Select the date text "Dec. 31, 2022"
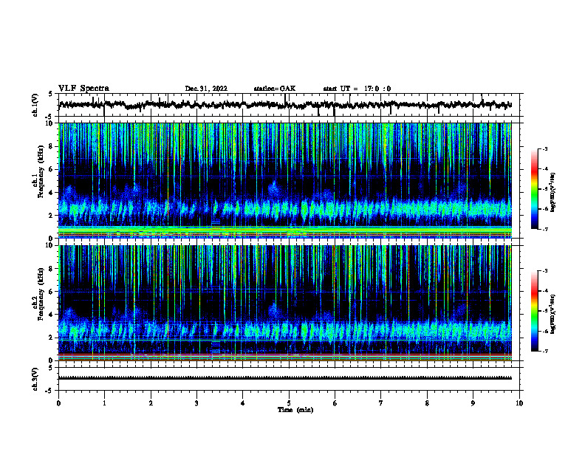585x452 pixels. [206, 89]
